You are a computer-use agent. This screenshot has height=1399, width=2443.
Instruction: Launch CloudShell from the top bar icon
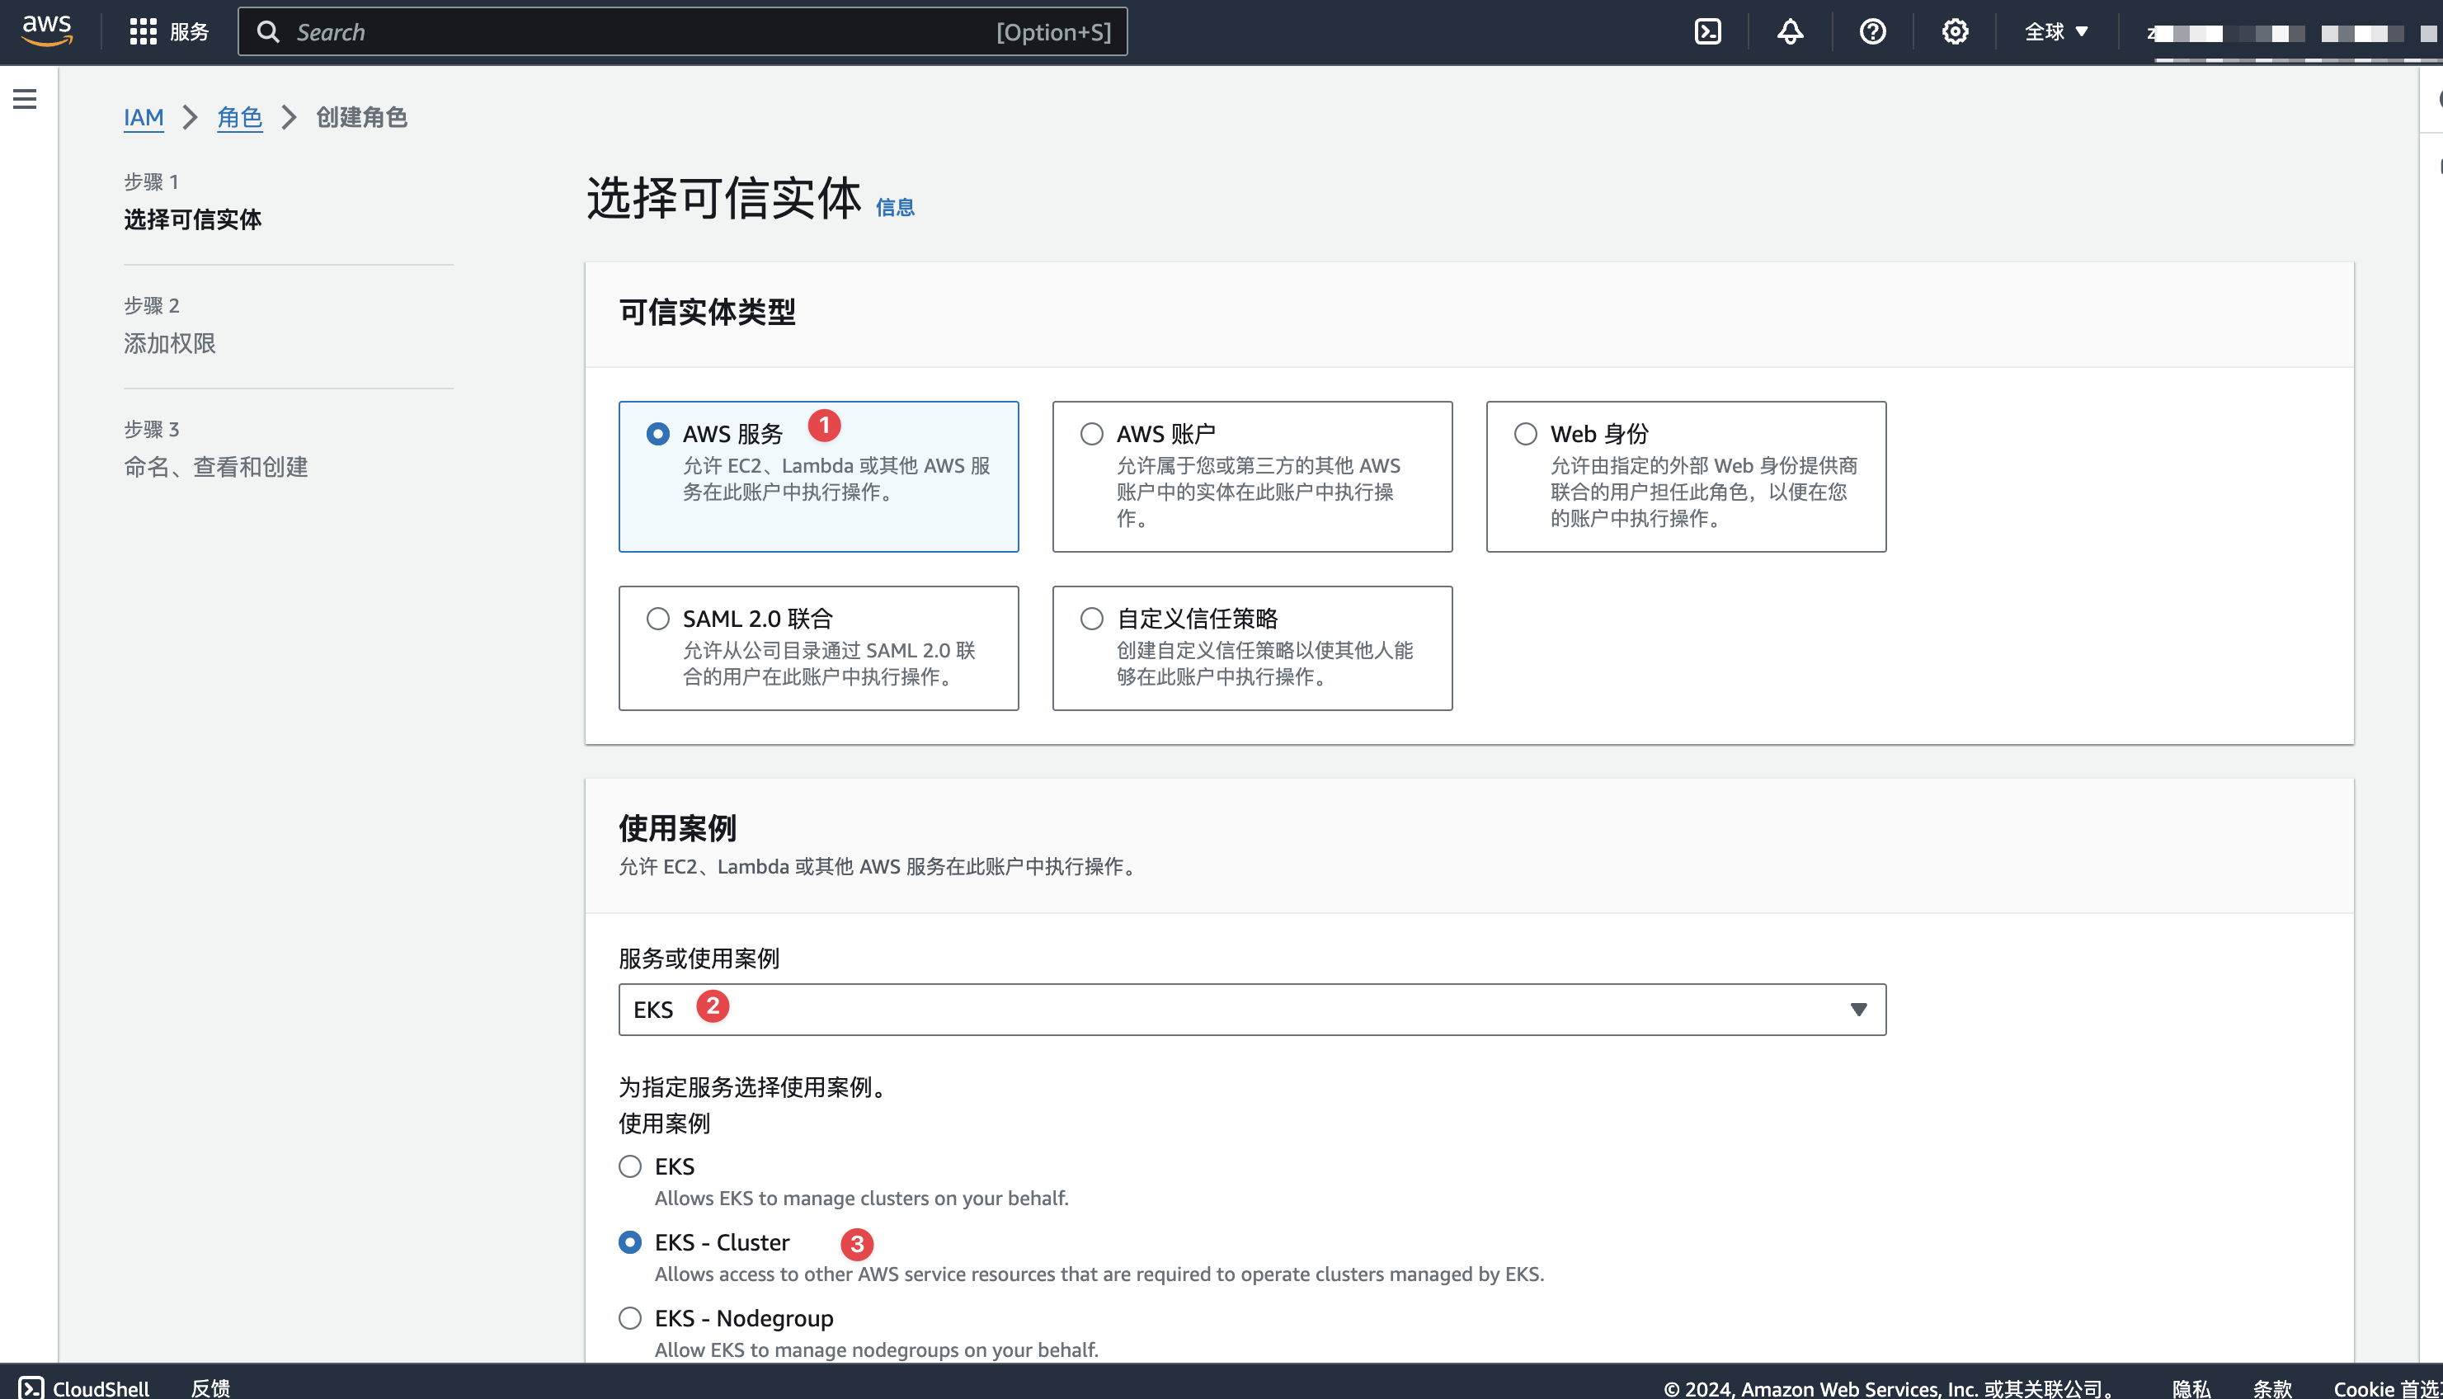(x=1707, y=31)
